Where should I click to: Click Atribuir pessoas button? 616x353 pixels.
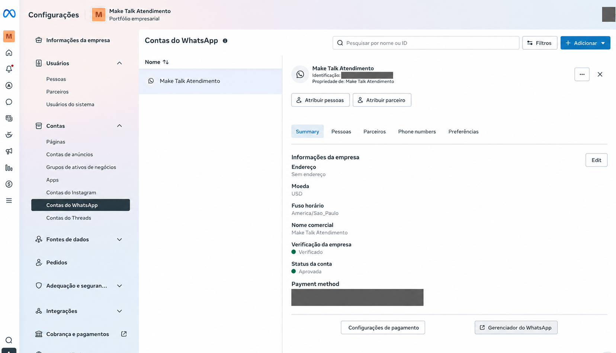coord(320,100)
